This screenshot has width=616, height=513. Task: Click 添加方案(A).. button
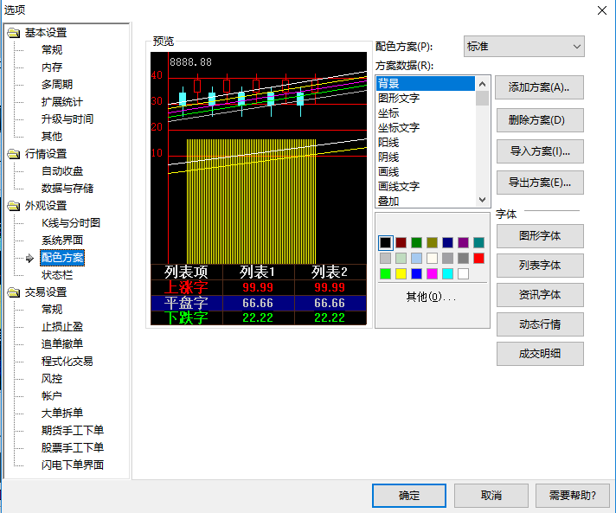(x=539, y=87)
